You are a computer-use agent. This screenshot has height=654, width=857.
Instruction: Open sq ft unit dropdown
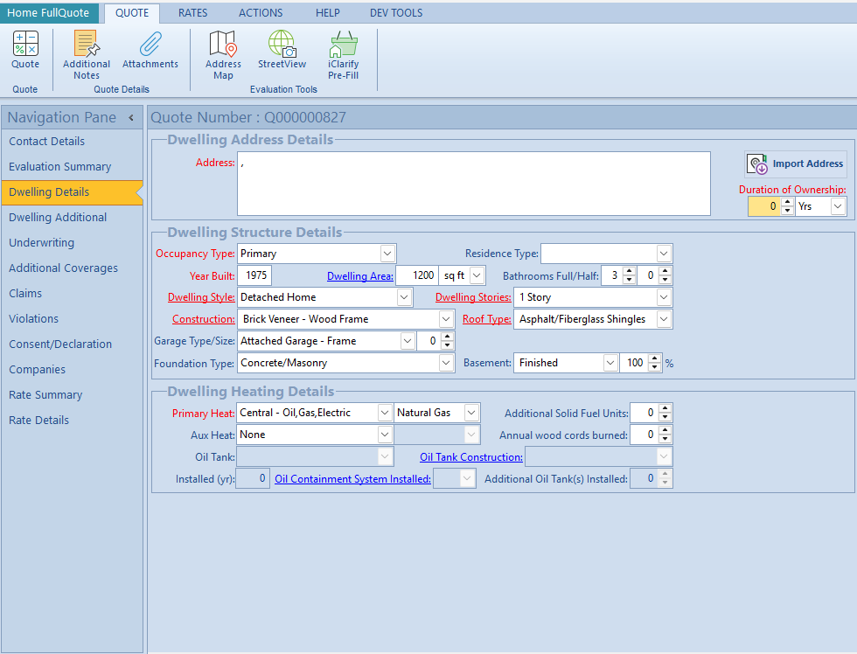point(477,275)
